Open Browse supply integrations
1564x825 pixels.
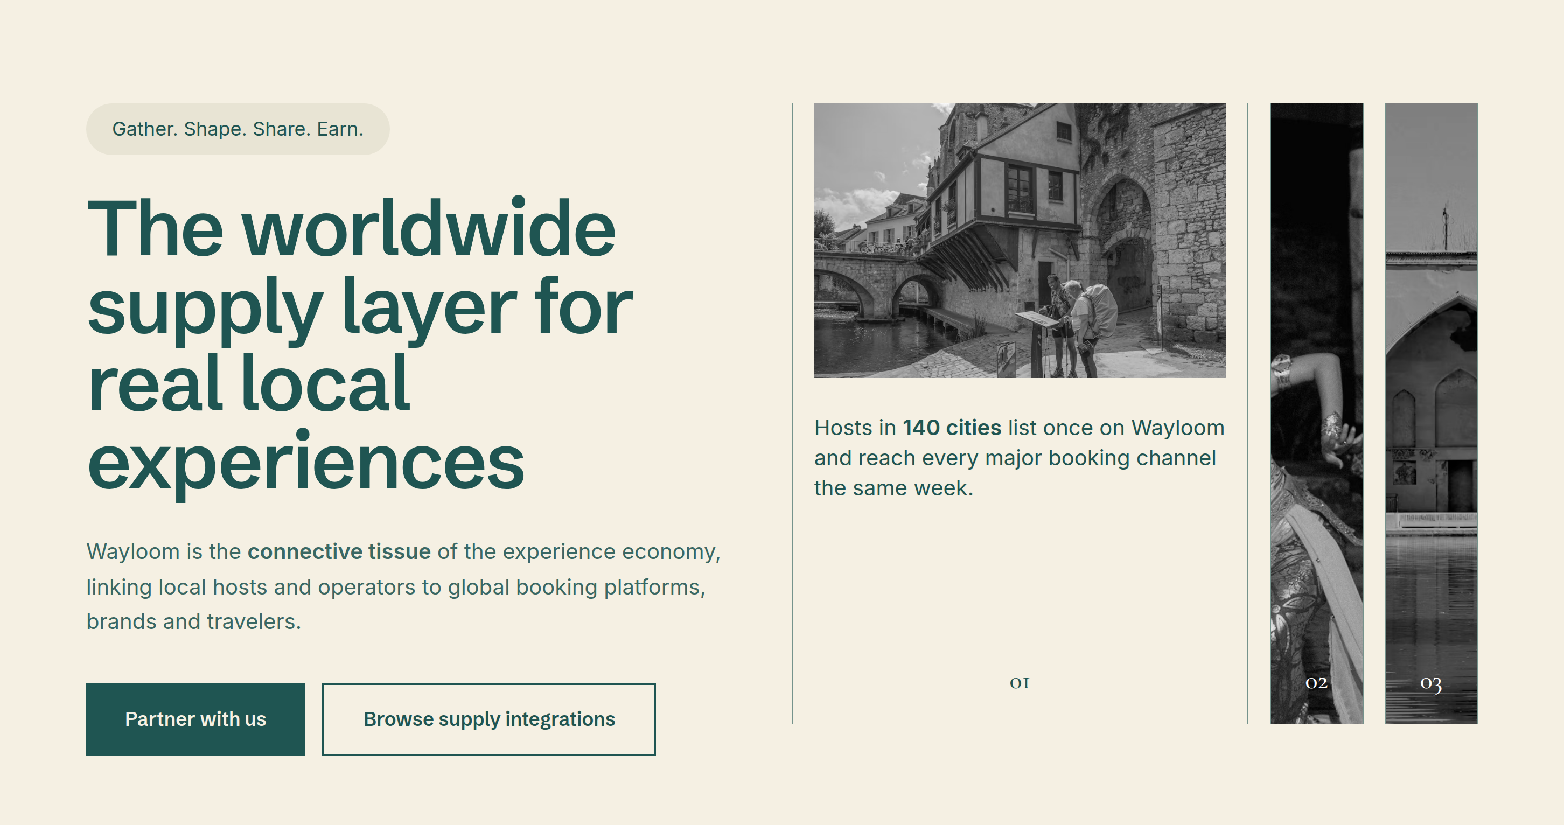[489, 719]
